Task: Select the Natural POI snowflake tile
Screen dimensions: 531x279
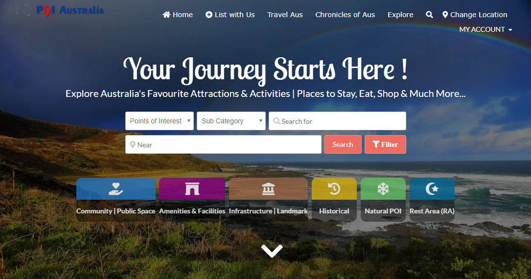Action: [x=383, y=199]
